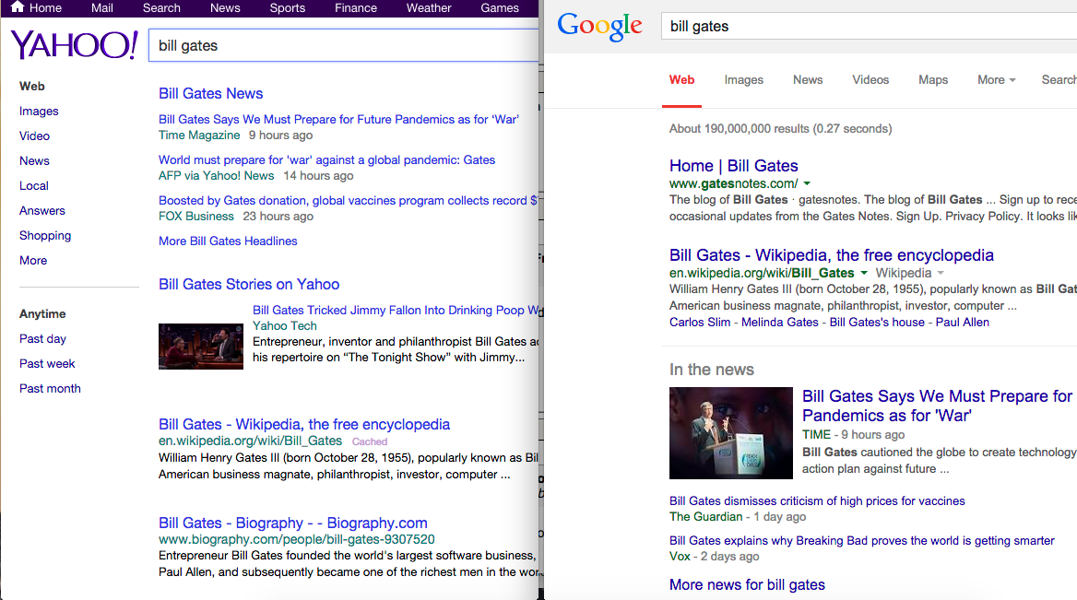Click the Google logo
The height and width of the screenshot is (600, 1077).
click(599, 26)
